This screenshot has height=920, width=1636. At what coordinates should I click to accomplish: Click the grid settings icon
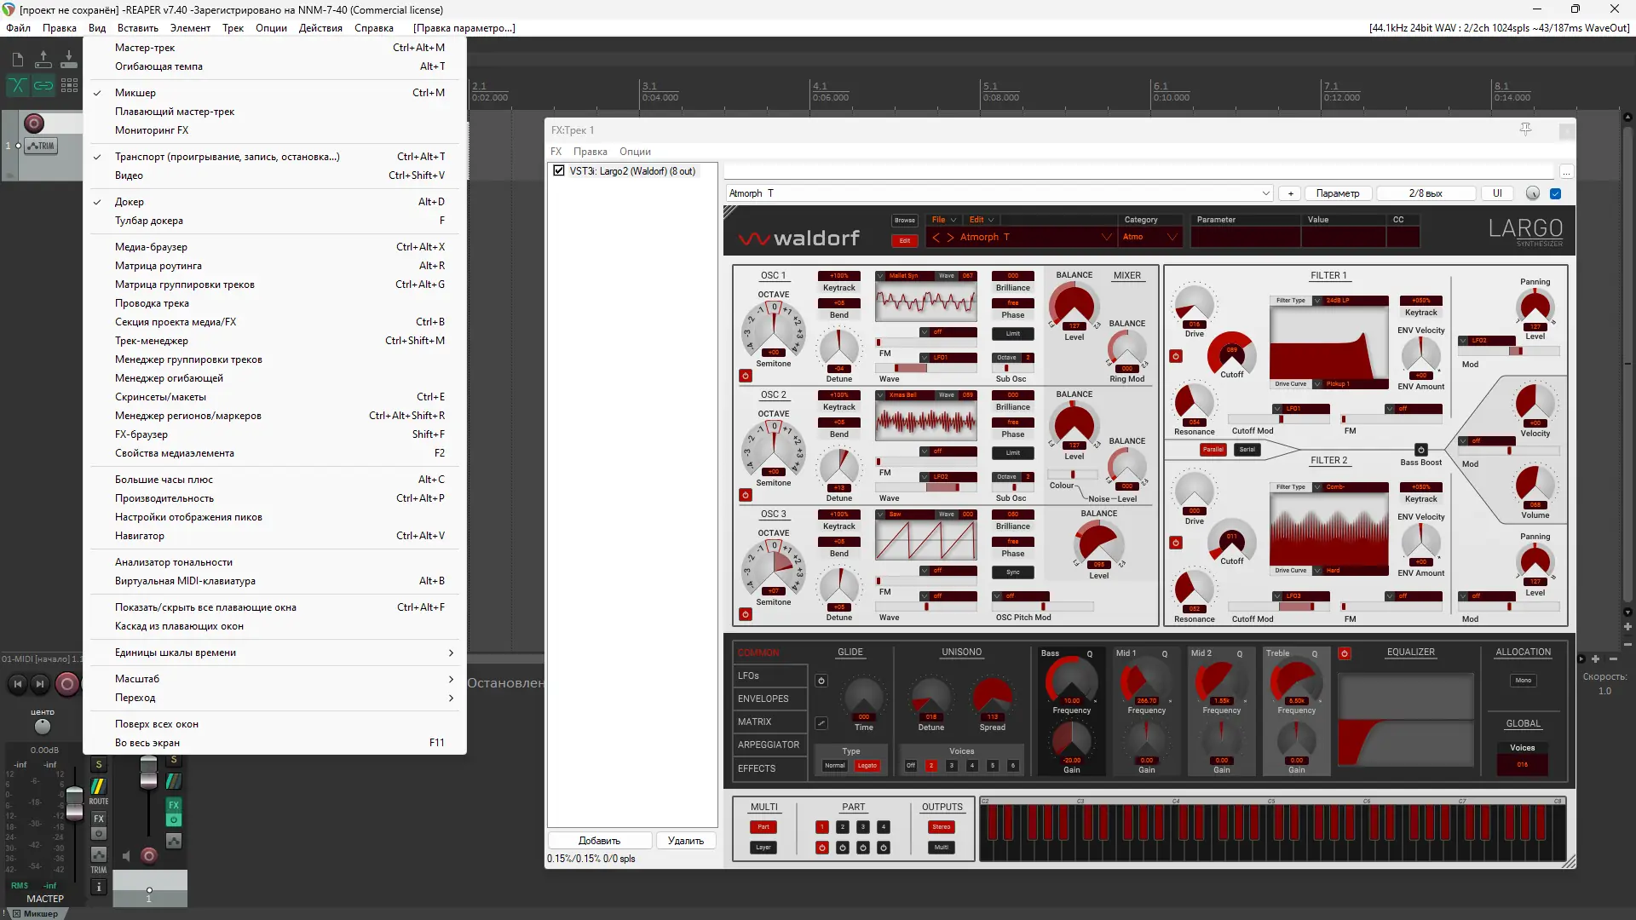pyautogui.click(x=69, y=85)
